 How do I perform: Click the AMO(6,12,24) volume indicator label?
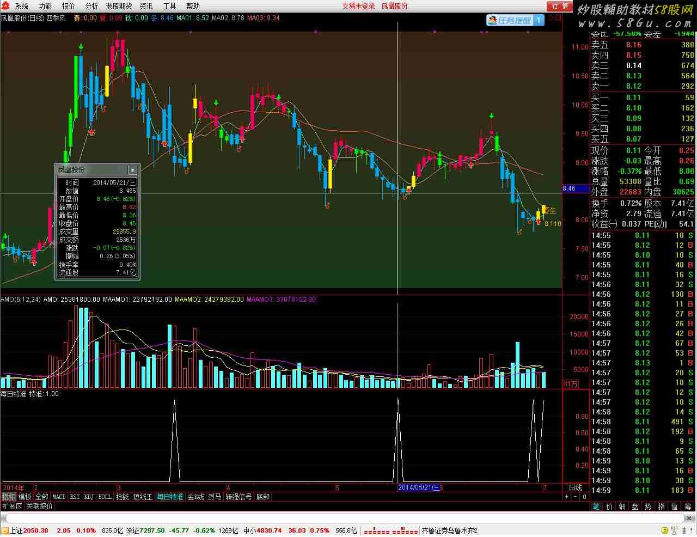pos(21,299)
